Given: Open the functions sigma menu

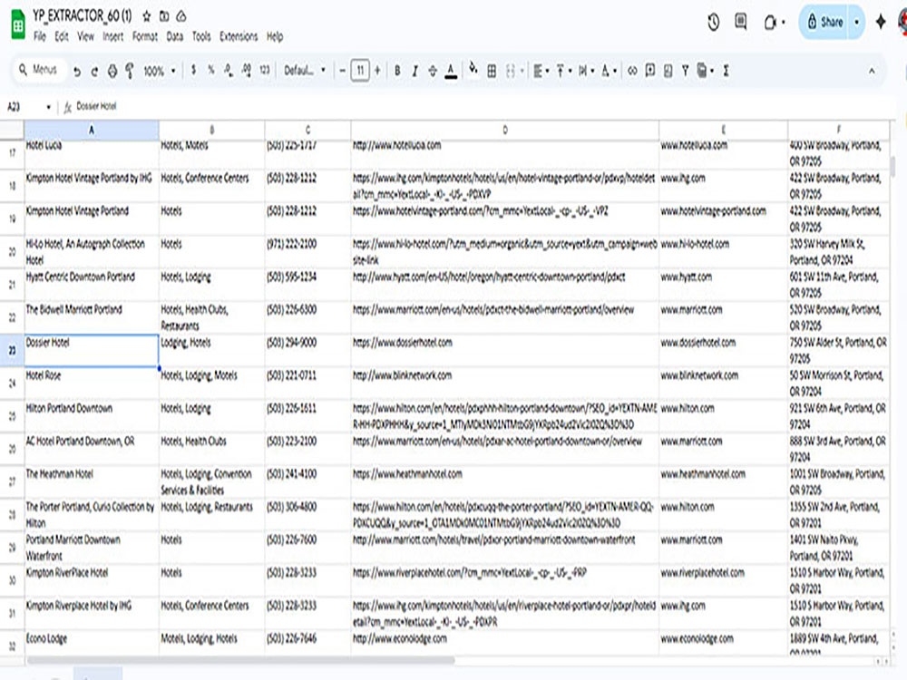Looking at the screenshot, I should pos(726,71).
